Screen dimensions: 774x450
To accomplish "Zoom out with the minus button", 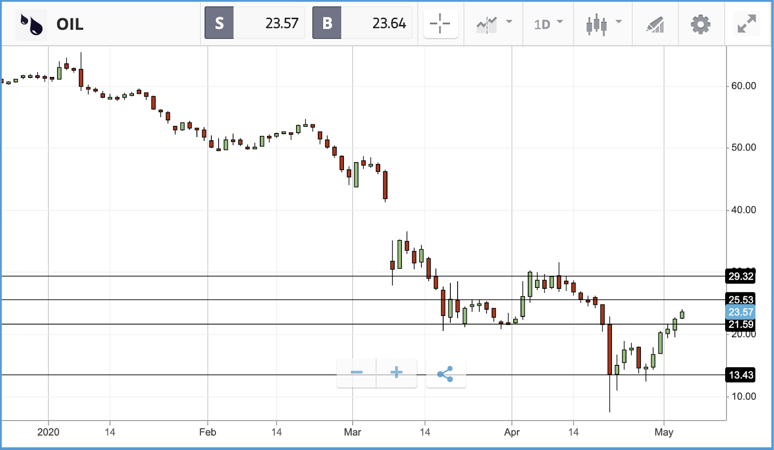I will click(x=357, y=373).
